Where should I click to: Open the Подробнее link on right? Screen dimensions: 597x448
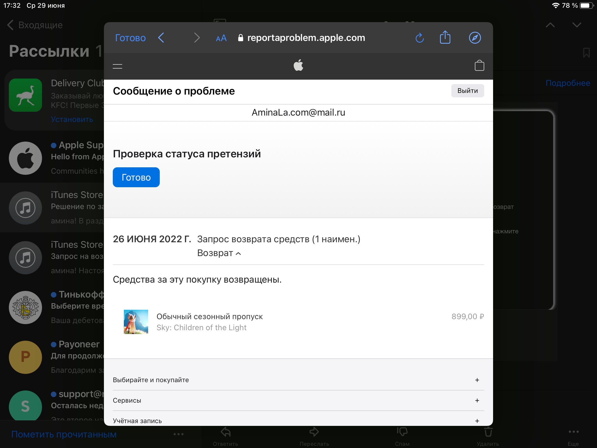pos(568,83)
